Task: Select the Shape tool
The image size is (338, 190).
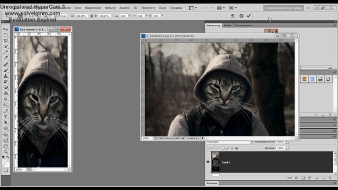Action: [6, 129]
